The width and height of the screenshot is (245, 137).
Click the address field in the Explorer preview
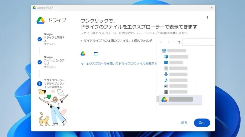(x=198, y=42)
